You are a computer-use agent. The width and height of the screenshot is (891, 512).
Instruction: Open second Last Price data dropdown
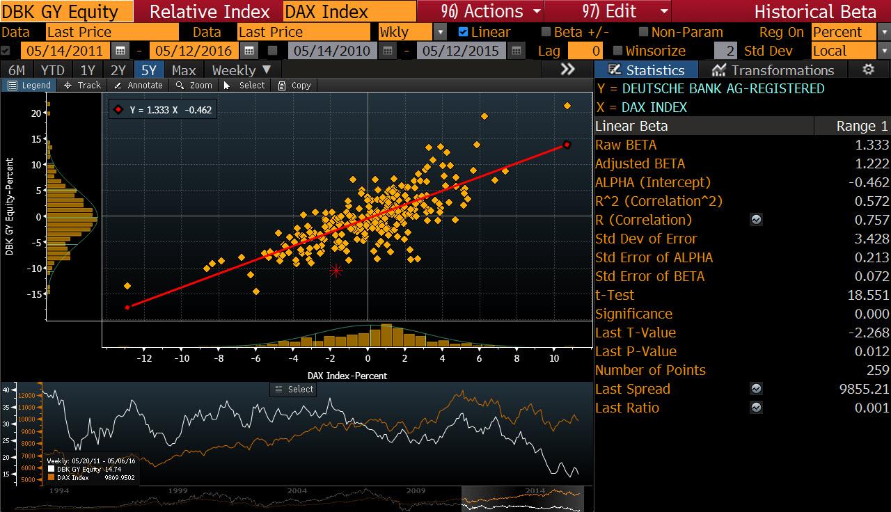point(304,32)
